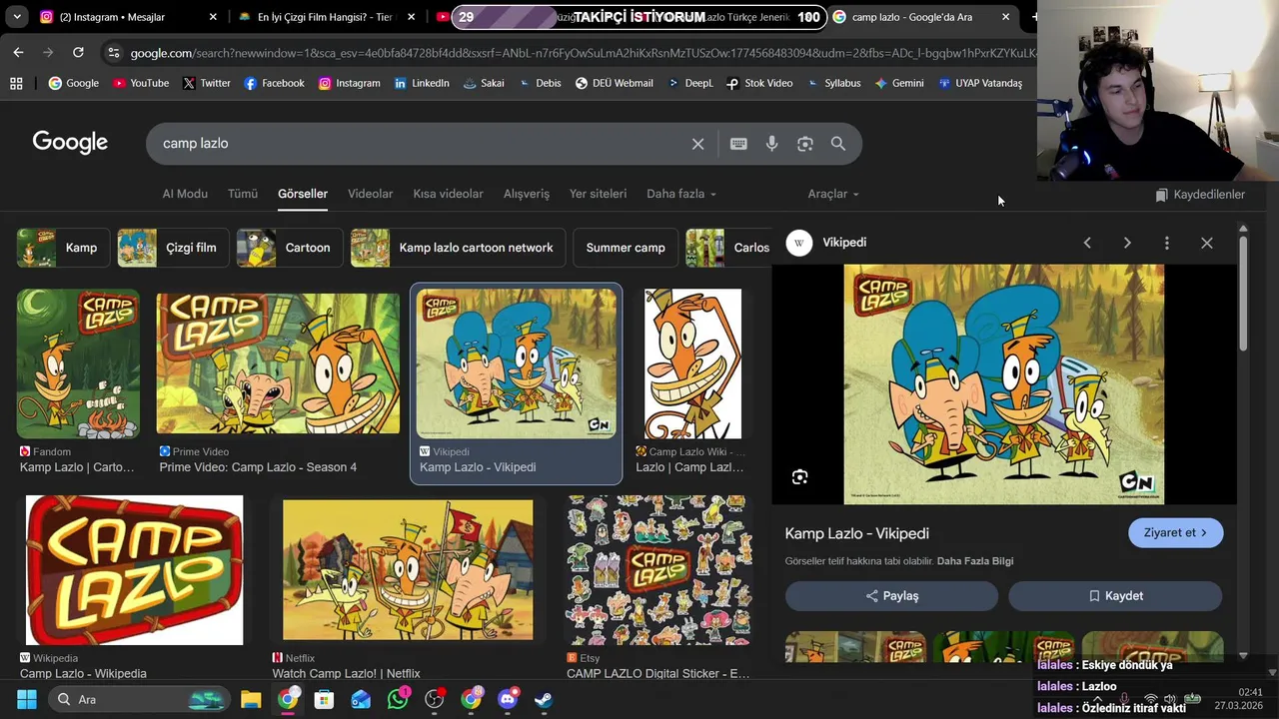Screen dimensions: 1279x719
Task: Close the image preview panel
Action: (x=1207, y=243)
